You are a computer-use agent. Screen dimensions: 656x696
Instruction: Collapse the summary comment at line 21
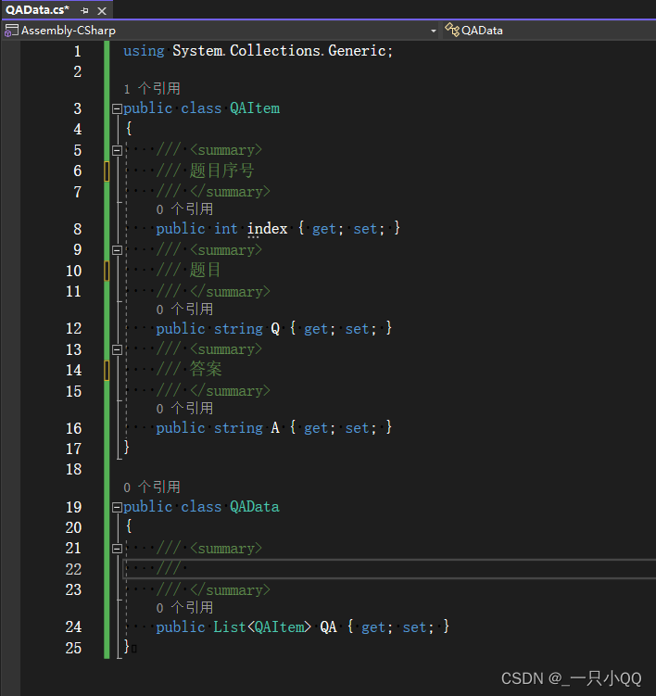tap(117, 549)
